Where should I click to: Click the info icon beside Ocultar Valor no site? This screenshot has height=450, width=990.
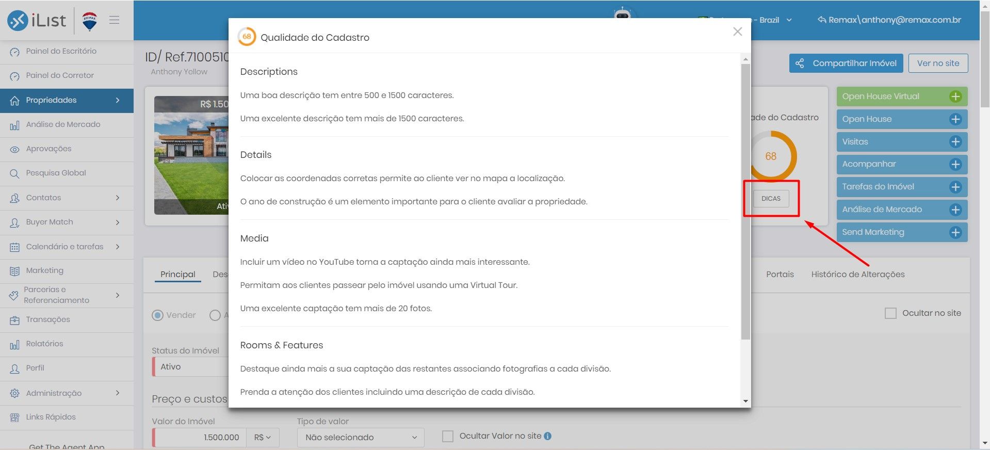pos(548,436)
